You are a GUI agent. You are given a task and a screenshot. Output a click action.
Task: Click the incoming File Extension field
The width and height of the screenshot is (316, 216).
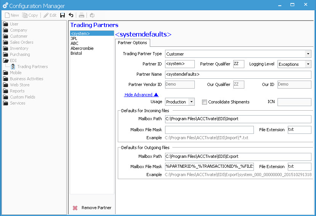tap(300, 130)
